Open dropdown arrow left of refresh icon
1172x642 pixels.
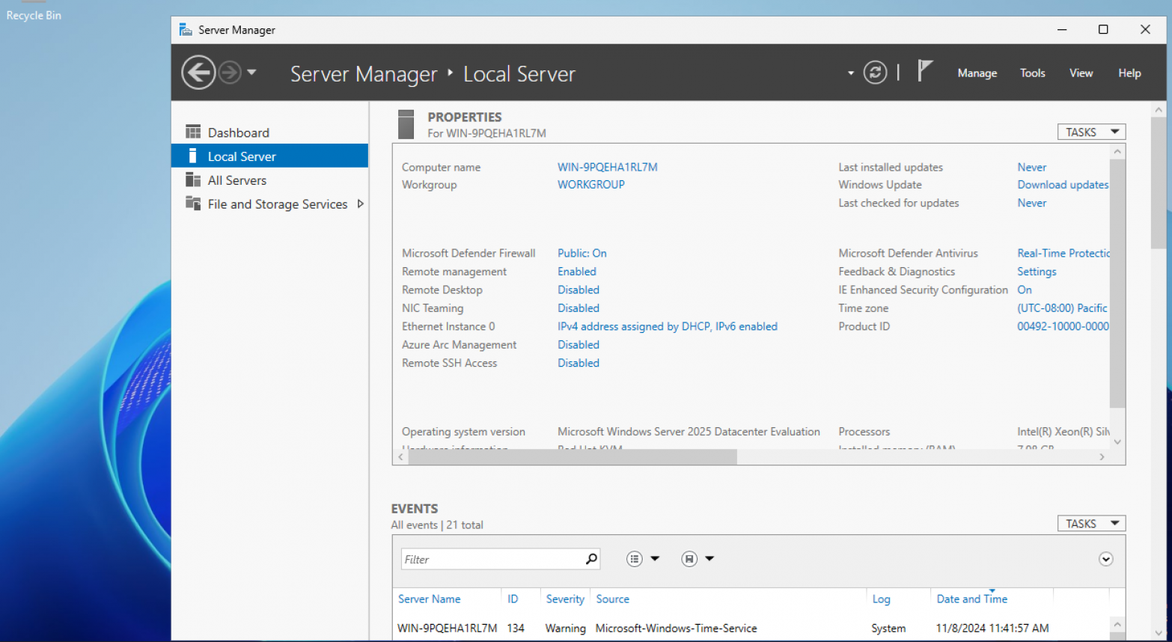click(851, 73)
